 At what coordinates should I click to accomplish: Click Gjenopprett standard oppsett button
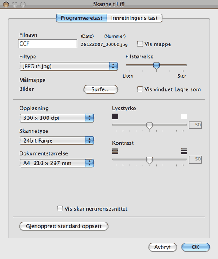(64, 226)
